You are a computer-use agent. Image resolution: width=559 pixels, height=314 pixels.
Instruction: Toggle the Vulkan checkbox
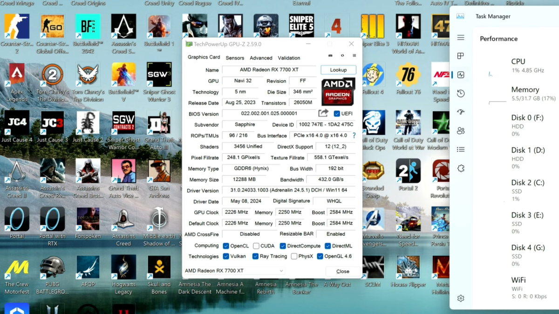(226, 256)
